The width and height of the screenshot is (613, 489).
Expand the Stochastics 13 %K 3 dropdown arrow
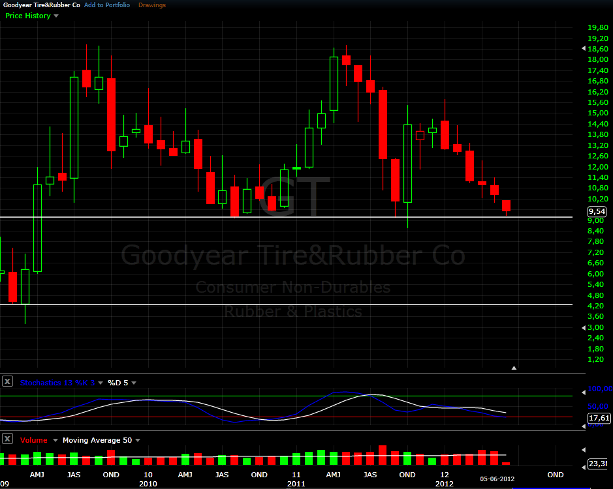[101, 383]
